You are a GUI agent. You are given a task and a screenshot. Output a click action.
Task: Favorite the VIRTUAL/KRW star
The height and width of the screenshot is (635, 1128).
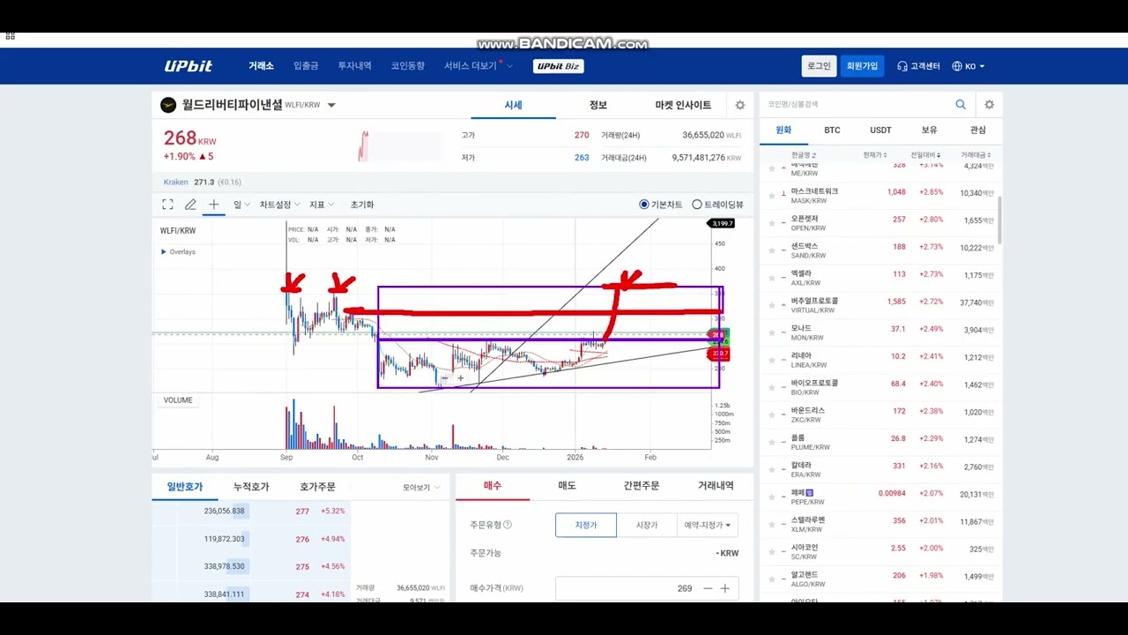[x=772, y=305]
